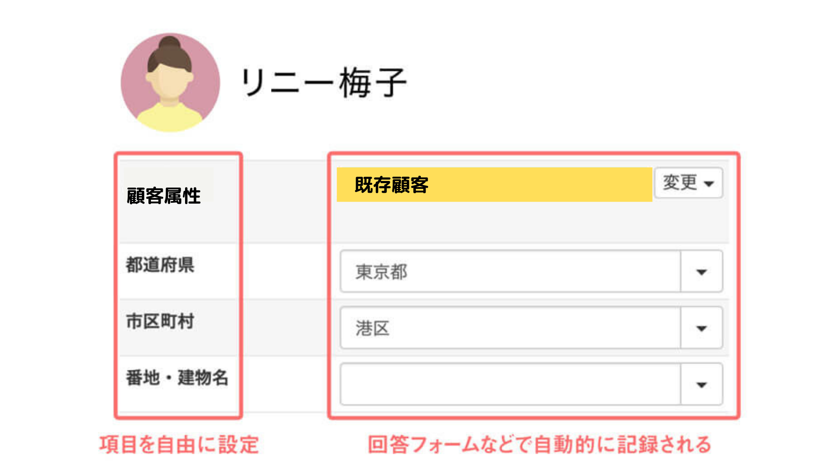
Task: Click the 梅子 profile avatar icon
Action: [170, 83]
